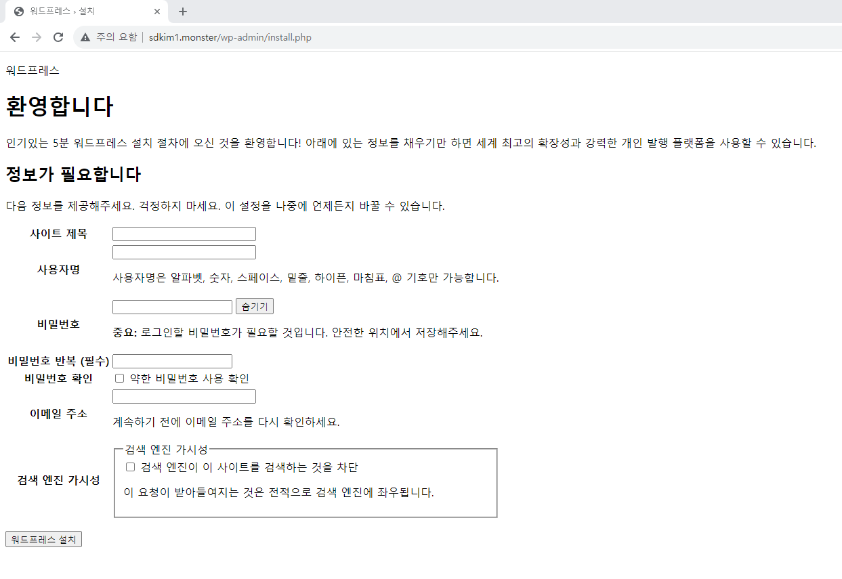Click the 주의 요함 warning triangle icon
Screen dimensions: 842x579
click(x=85, y=37)
